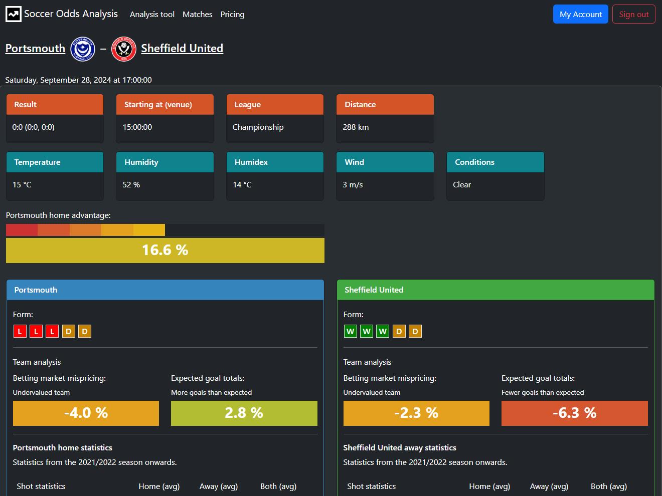Click Sheffield United's -6.3 % expected goals box

coord(575,413)
